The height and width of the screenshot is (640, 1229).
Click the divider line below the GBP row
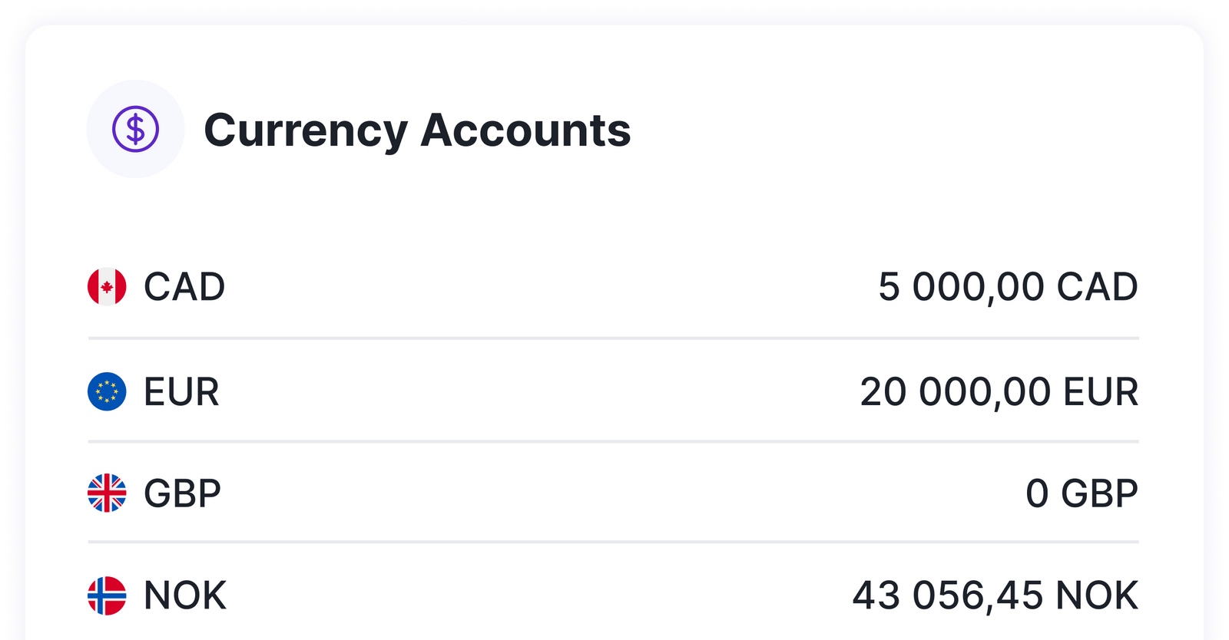[613, 543]
